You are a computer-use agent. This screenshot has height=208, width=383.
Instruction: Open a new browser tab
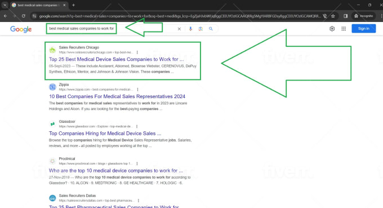pyautogui.click(x=74, y=5)
